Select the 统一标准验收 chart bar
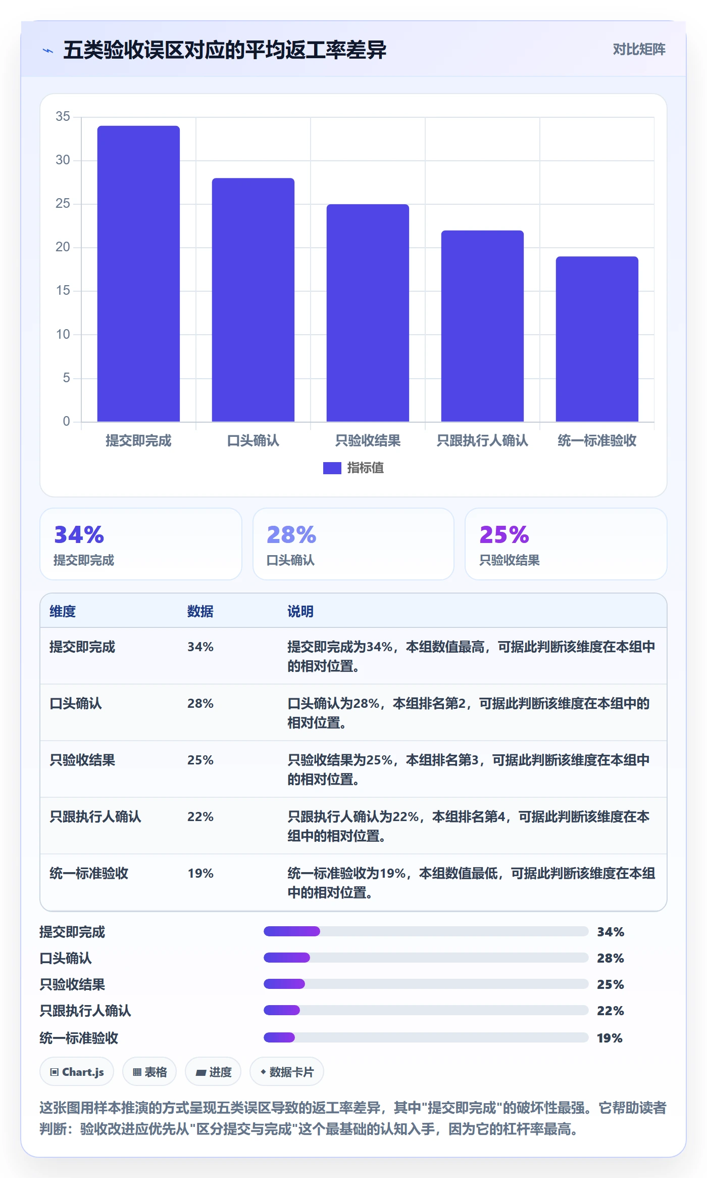 click(x=597, y=339)
